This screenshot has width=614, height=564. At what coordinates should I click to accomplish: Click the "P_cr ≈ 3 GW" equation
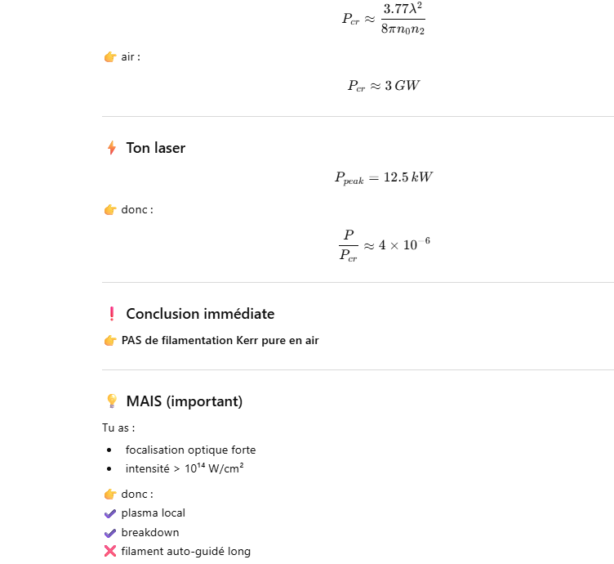click(383, 86)
